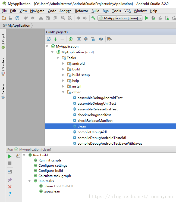Click the Redo arrow icon

coord(33,18)
